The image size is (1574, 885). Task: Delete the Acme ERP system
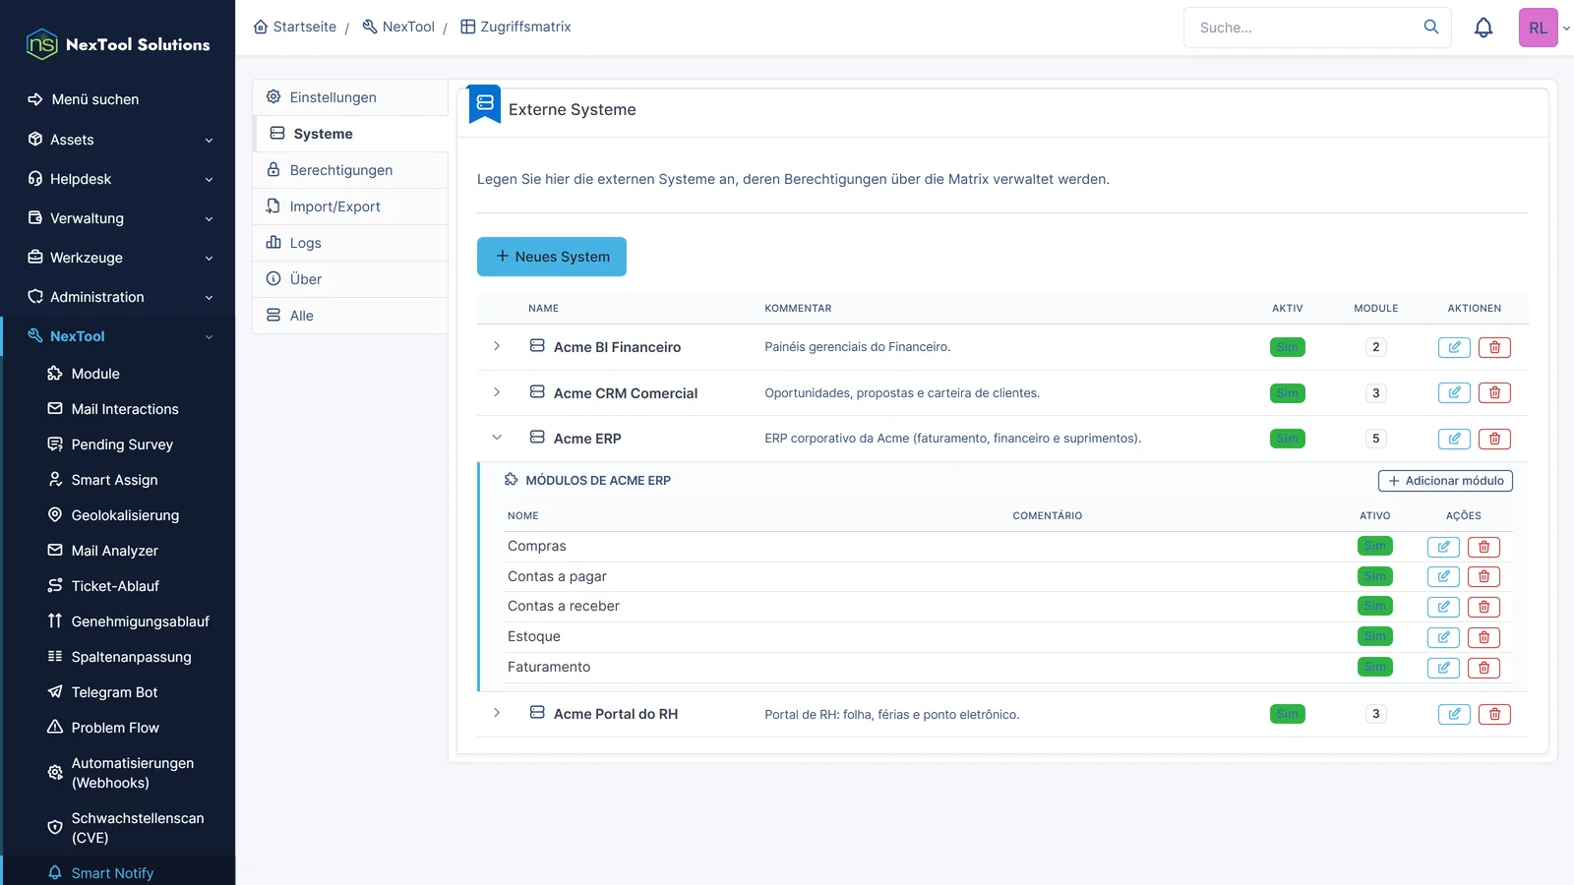pos(1494,439)
